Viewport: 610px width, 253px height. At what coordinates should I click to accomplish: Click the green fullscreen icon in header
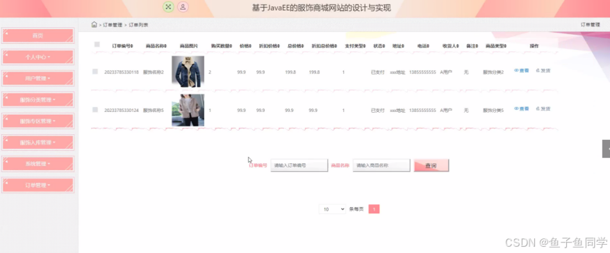tap(168, 7)
